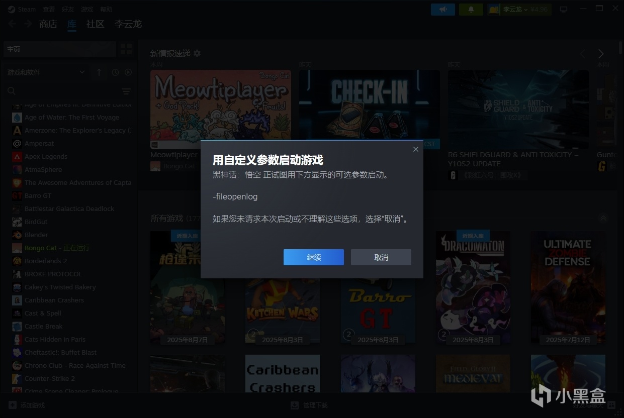The width and height of the screenshot is (624, 418).
Task: Open advanced filter options icon
Action: click(x=126, y=91)
